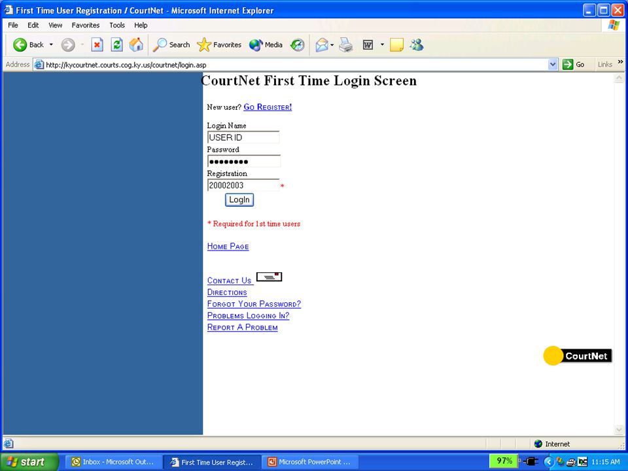Image resolution: width=628 pixels, height=471 pixels.
Task: Open the Help menu
Action: [141, 26]
